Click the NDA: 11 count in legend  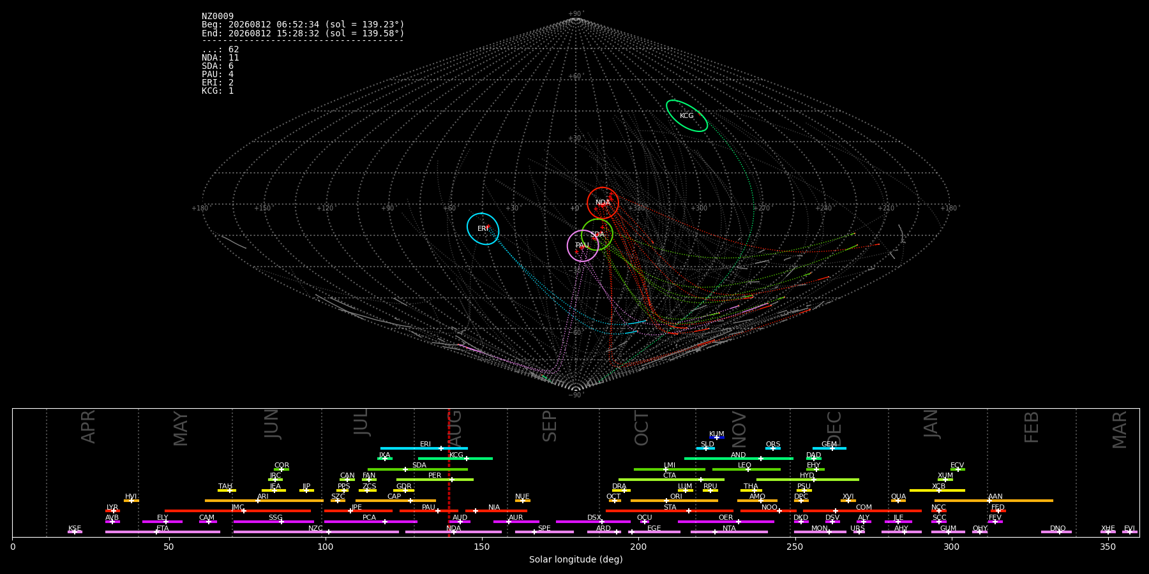[220, 57]
